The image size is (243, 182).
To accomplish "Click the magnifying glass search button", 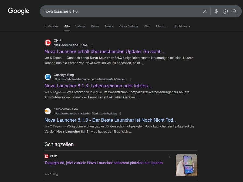I will click(235, 11).
